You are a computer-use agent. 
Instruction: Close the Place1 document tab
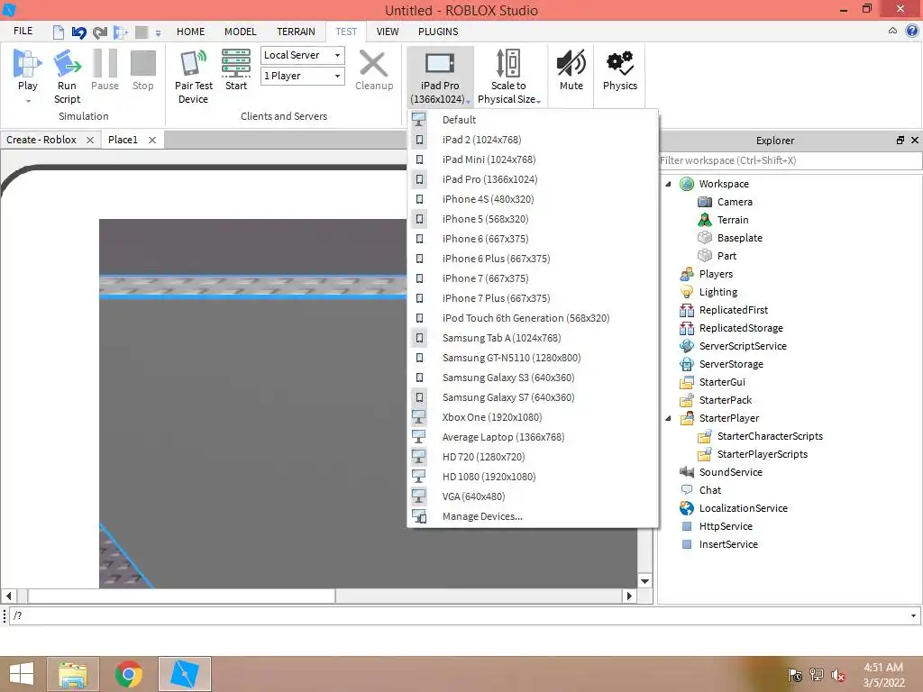pyautogui.click(x=151, y=140)
